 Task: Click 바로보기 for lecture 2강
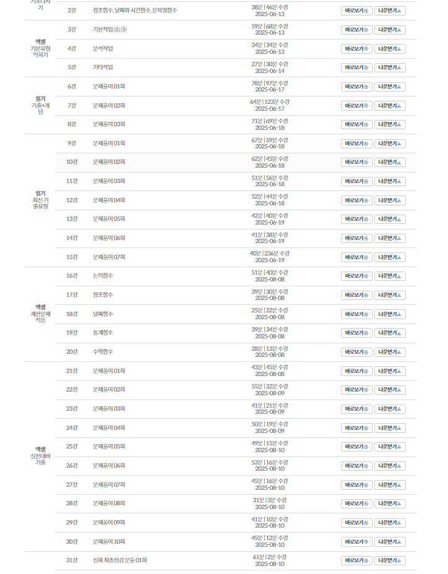(356, 11)
